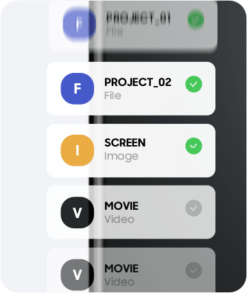Open the MOVIE title beside the black V icon
This screenshot has width=247, height=293.
(121, 206)
